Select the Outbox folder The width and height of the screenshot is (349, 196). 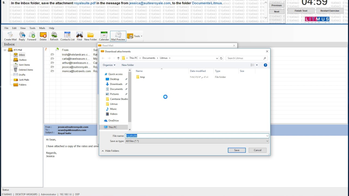[x=23, y=60]
